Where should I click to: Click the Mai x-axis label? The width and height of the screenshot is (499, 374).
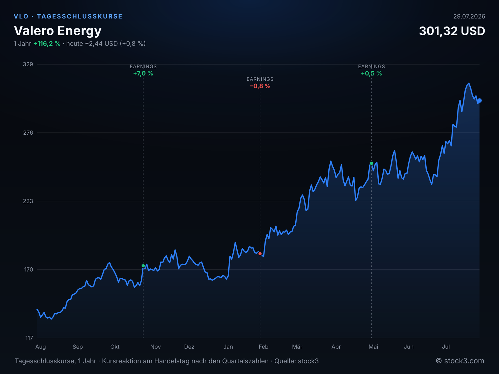(373, 347)
